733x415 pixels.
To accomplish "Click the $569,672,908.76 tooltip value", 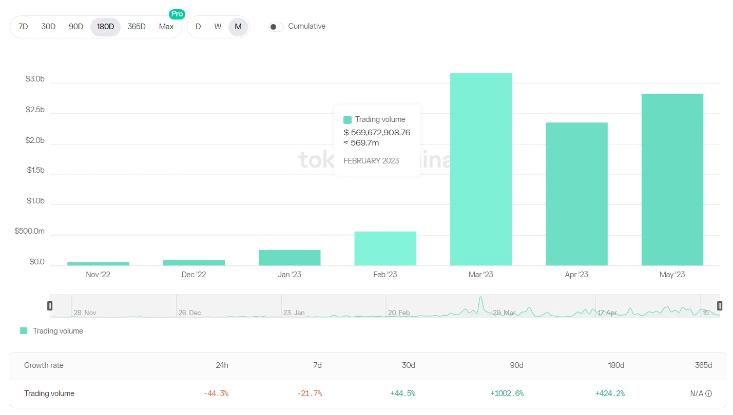I will [x=377, y=132].
